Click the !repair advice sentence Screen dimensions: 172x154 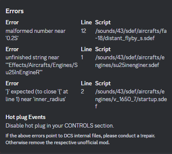click(80, 136)
